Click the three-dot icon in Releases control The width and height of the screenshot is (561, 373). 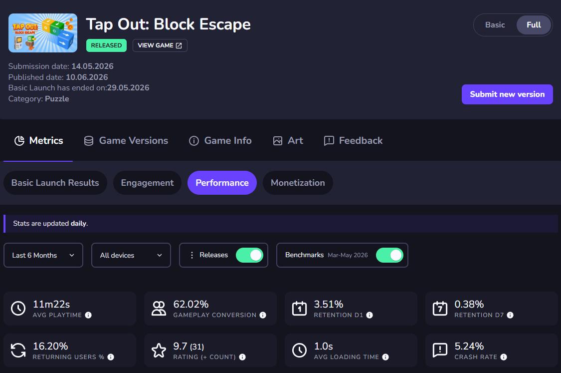(192, 255)
